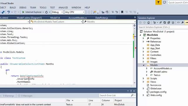The width and height of the screenshot is (188, 106).
Task: Click the Quick Launch search box
Action: 178,3
